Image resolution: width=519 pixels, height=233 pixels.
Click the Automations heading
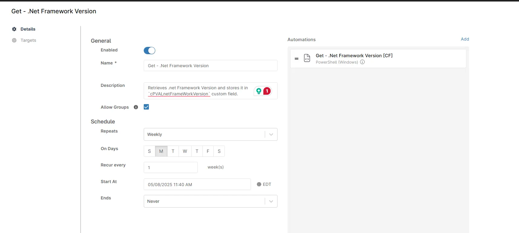301,40
